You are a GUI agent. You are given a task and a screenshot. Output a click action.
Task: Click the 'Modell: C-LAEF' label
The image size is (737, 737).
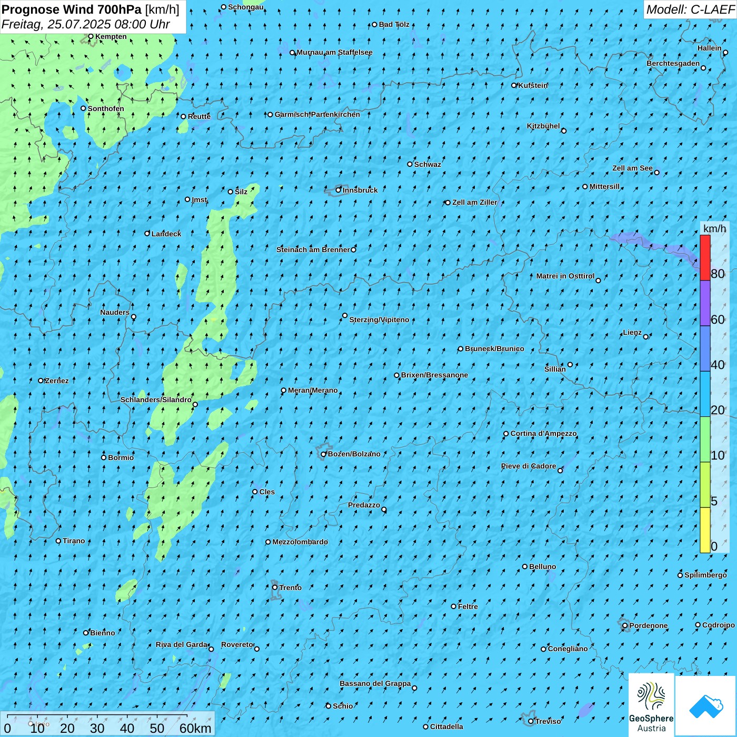coord(690,9)
